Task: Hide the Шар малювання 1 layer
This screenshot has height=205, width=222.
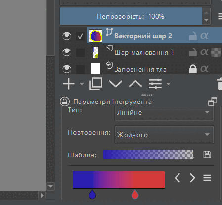Action: click(67, 52)
